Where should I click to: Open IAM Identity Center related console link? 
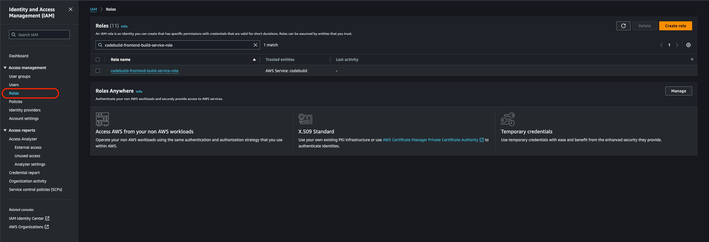point(26,218)
